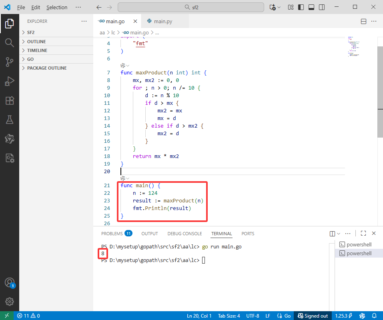Open the Edit menu
Viewport: 383px width, 320px height.
click(x=36, y=7)
